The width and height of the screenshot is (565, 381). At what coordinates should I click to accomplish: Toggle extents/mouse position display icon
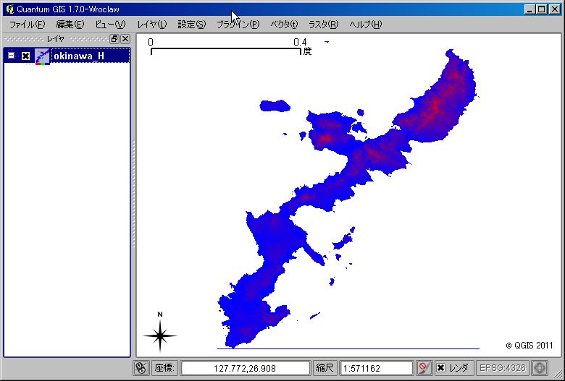141,368
